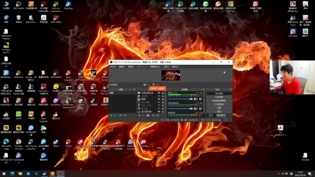Undock the 控件 panel with its float icon

231,90
